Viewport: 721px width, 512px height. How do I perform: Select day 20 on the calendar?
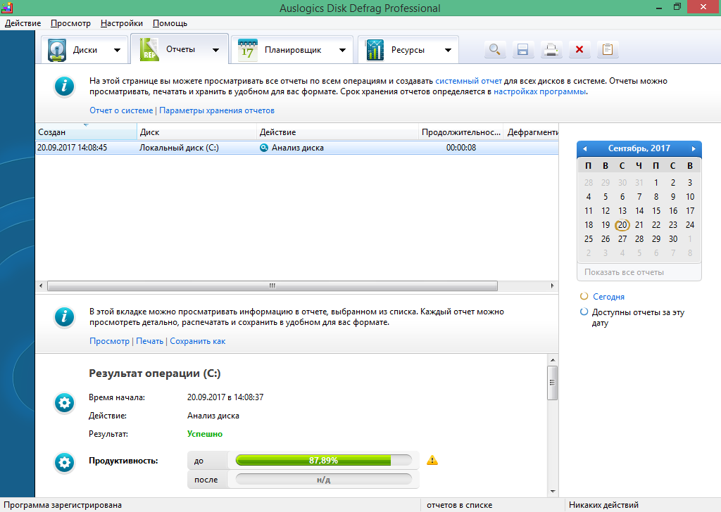click(x=622, y=224)
